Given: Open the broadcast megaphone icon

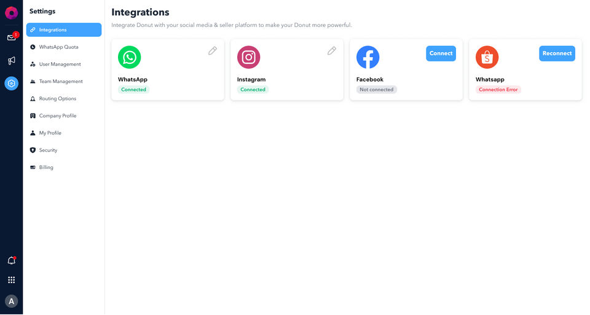Looking at the screenshot, I should [x=11, y=61].
